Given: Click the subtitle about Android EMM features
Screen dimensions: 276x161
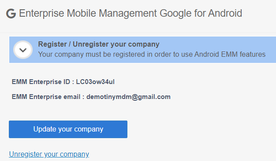Looking at the screenshot, I should (x=152, y=54).
